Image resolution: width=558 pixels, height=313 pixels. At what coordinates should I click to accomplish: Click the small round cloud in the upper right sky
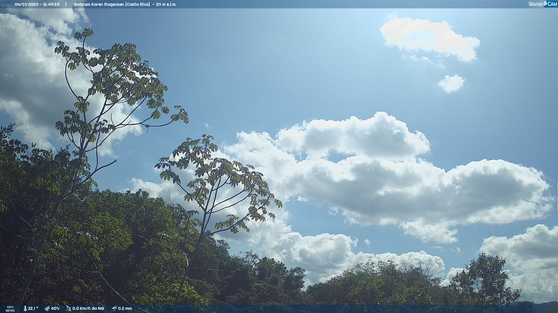point(451,83)
